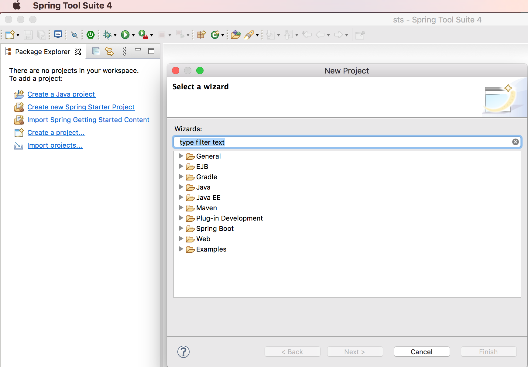Click the Run External Tools toolbox icon
The width and height of the screenshot is (528, 367).
click(x=143, y=34)
